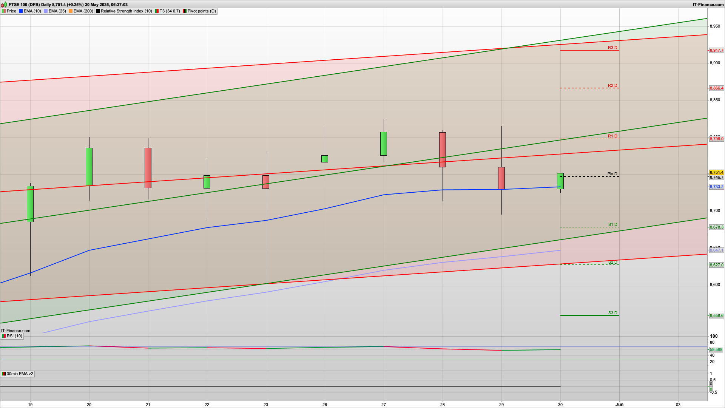Select the T3 (34 0.7) indicator label
This screenshot has height=408, width=725.
click(170, 11)
